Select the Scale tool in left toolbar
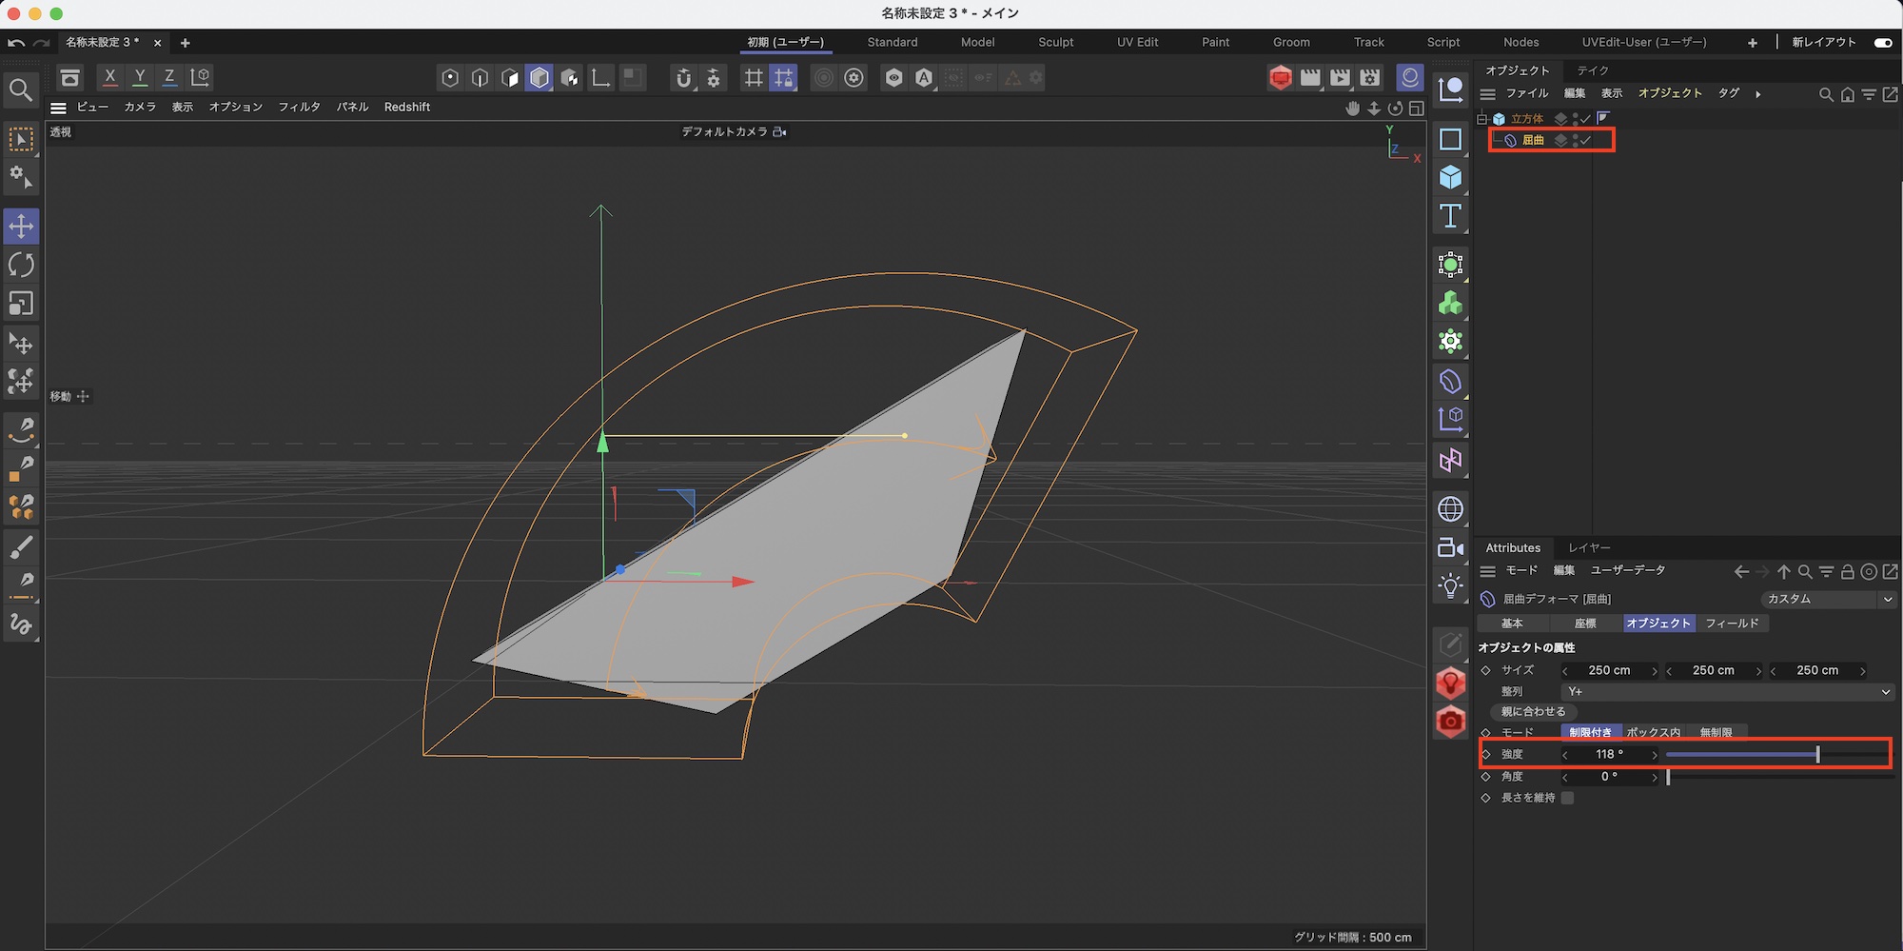The image size is (1903, 951). point(21,304)
